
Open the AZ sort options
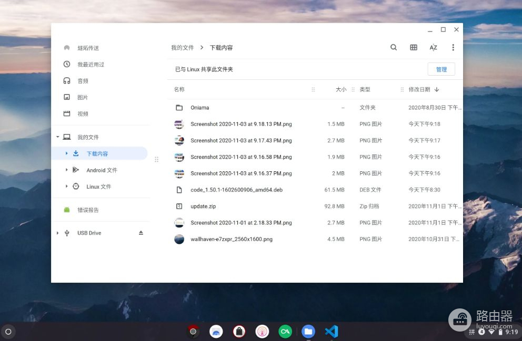point(433,47)
